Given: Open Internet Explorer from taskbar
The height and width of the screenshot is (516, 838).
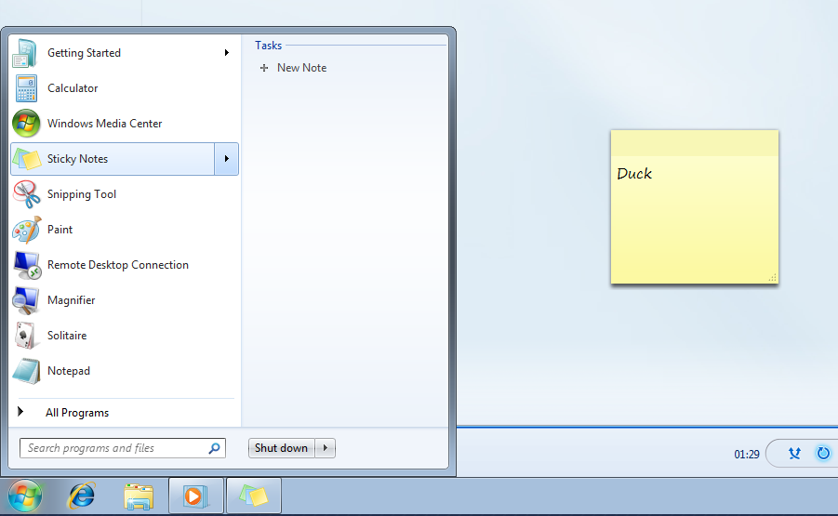Looking at the screenshot, I should tap(81, 496).
